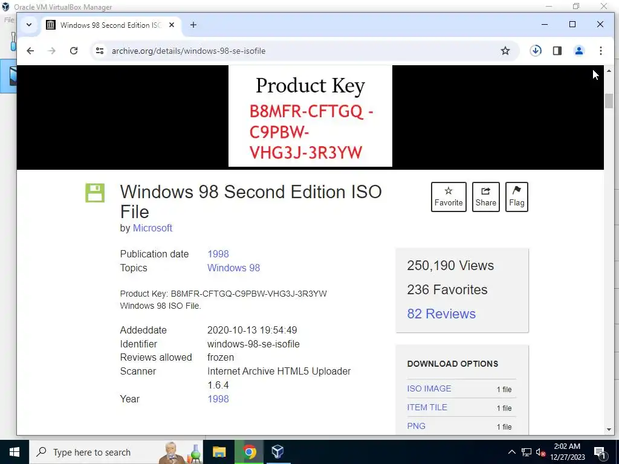Click the VirtualBox Manager title bar icon

click(x=5, y=7)
